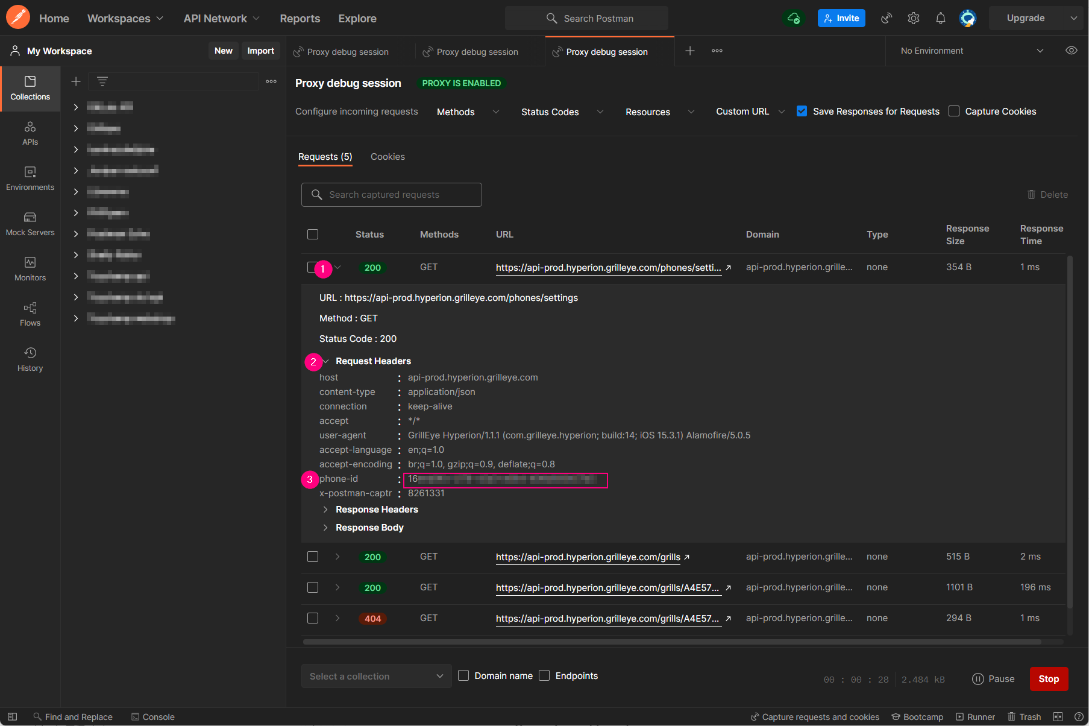This screenshot has width=1089, height=726.
Task: Open the sync status cloud icon
Action: click(x=794, y=18)
